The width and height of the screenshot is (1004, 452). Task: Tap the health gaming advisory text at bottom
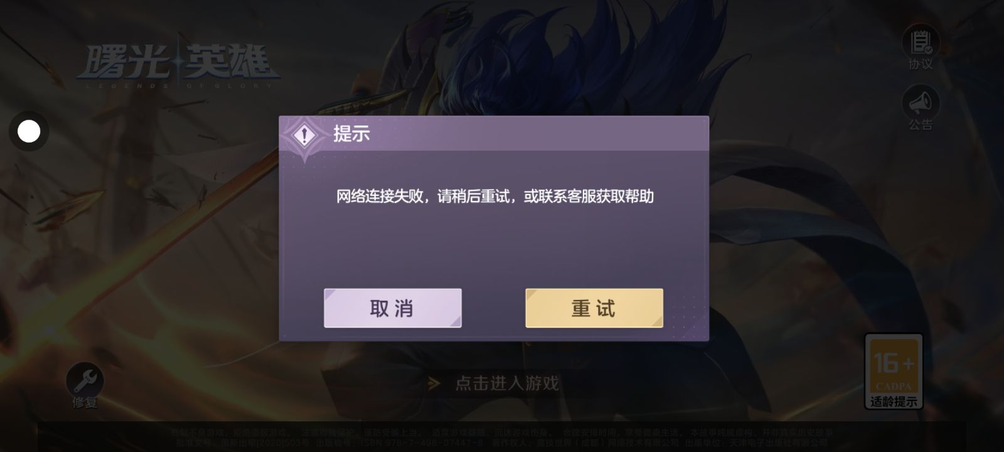(502, 433)
